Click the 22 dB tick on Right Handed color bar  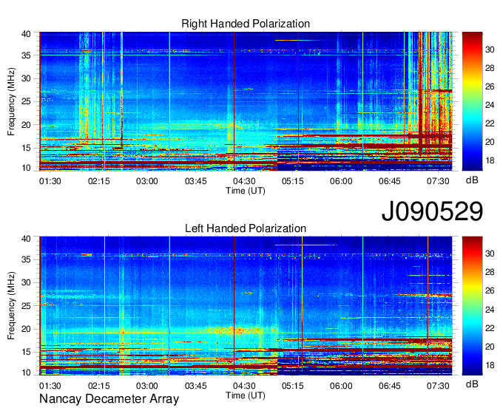pos(490,123)
